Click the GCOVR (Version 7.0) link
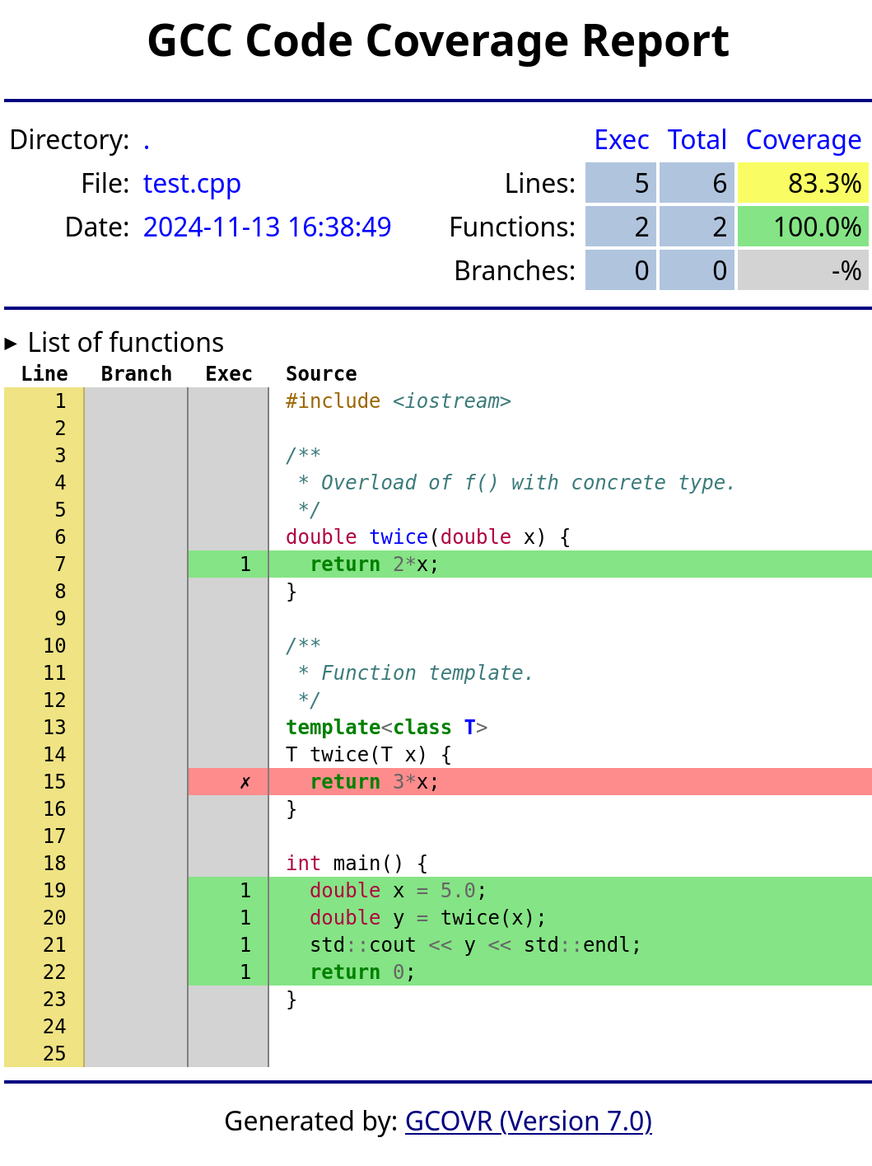The width and height of the screenshot is (872, 1166). (x=528, y=1122)
